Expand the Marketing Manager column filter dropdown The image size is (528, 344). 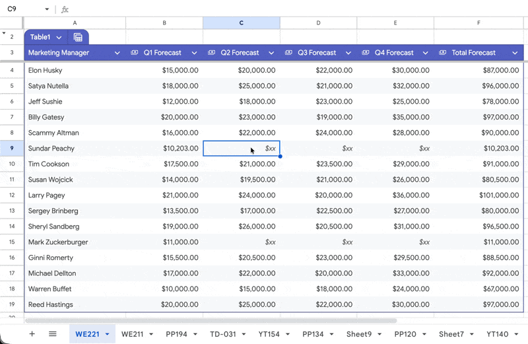click(x=117, y=53)
